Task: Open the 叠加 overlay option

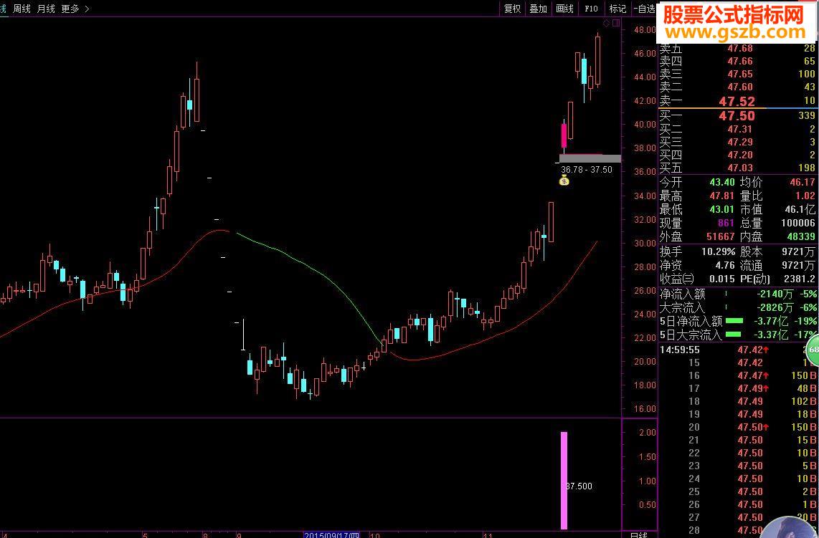Action: pyautogui.click(x=538, y=9)
